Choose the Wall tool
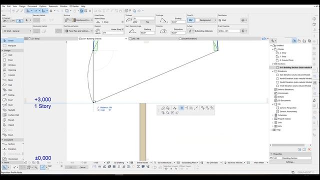320x180 pixels. (x=12, y=55)
